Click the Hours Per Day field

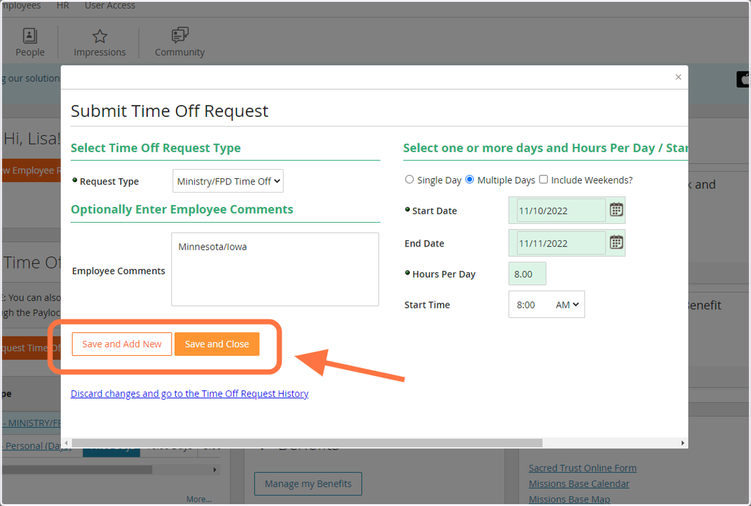528,274
